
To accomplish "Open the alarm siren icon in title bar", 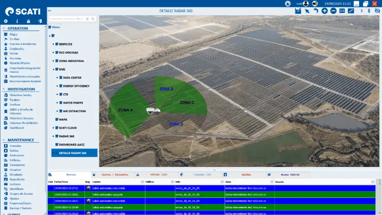I will coord(288,4).
